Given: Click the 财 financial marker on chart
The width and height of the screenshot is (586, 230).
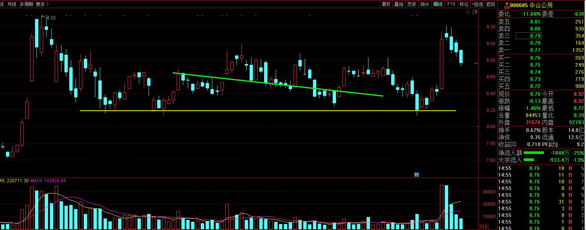Looking at the screenshot, I should point(416,174).
